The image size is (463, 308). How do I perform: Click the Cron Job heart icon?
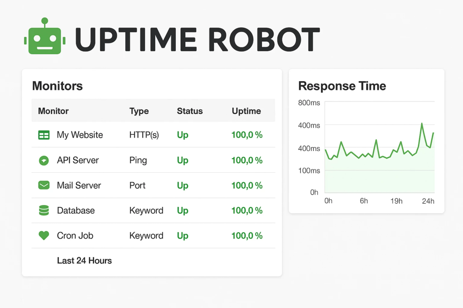(x=44, y=235)
